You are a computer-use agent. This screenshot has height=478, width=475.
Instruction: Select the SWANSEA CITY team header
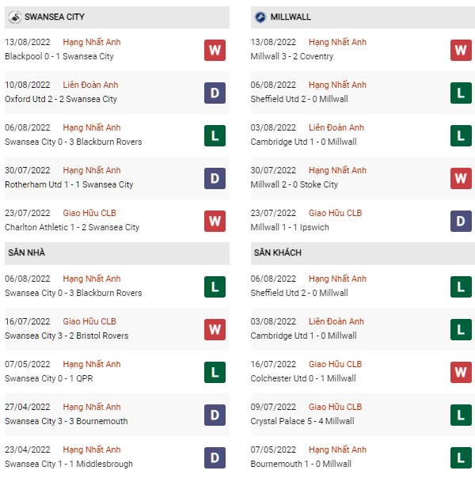pyautogui.click(x=117, y=17)
